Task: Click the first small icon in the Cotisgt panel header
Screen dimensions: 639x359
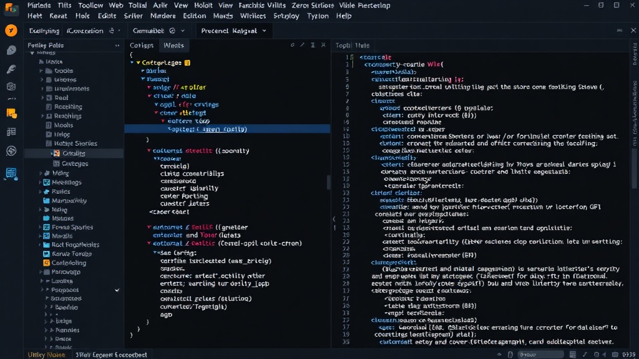Action: [292, 45]
